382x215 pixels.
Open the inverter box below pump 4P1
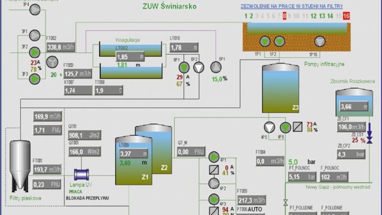214,170
